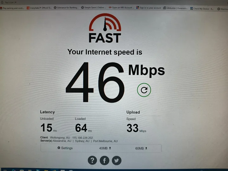Click the 60MB upload indicator
The height and width of the screenshot is (171, 228).
pyautogui.click(x=141, y=148)
